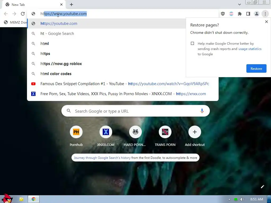Image resolution: width=271 pixels, height=203 pixels.
Task: Open the profile avatar icon
Action: 257,14
